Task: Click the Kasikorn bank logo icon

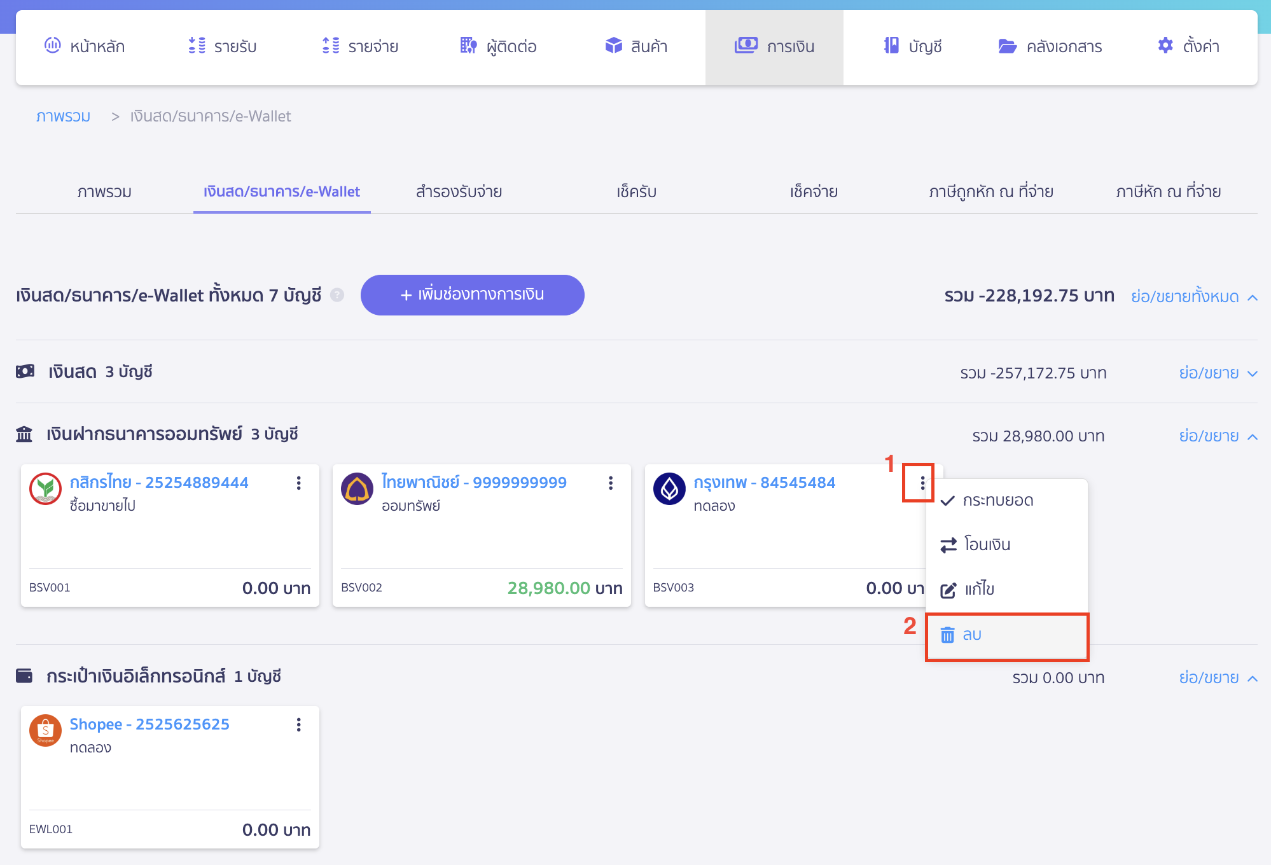Action: (45, 488)
